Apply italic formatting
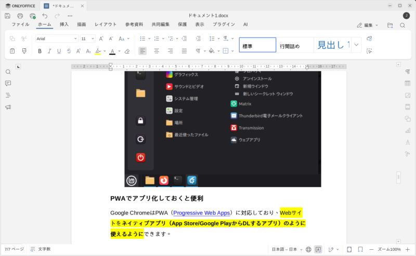This screenshot has height=256, width=416. (x=49, y=51)
